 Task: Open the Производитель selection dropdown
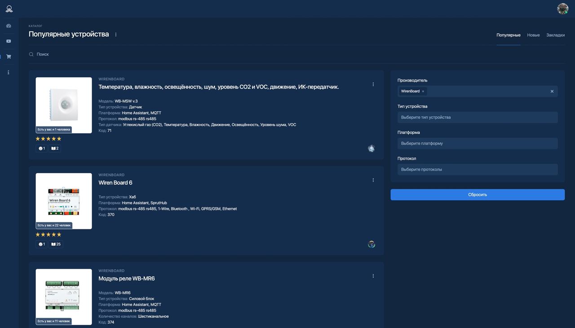[478, 92]
